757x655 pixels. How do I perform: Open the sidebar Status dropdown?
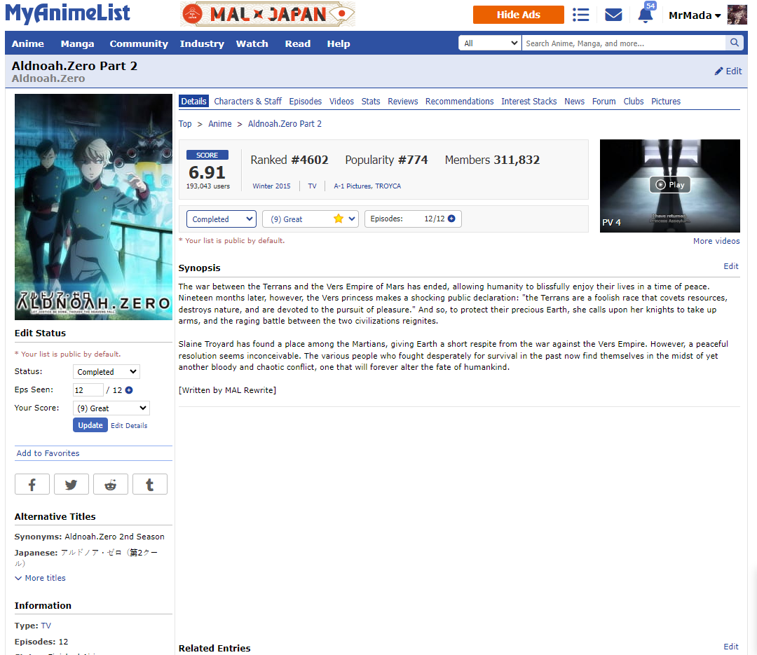click(x=107, y=372)
